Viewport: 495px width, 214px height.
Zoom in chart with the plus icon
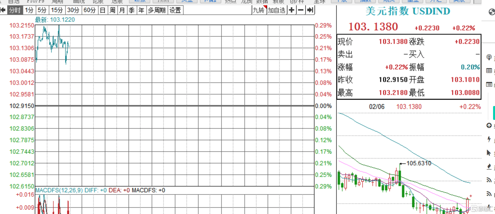(291, 10)
